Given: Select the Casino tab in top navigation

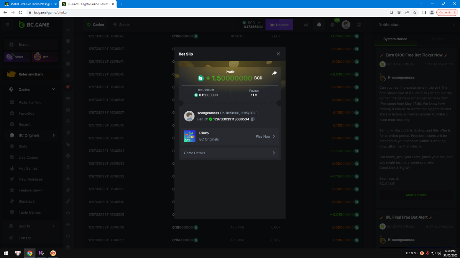Looking at the screenshot, I should tap(95, 24).
